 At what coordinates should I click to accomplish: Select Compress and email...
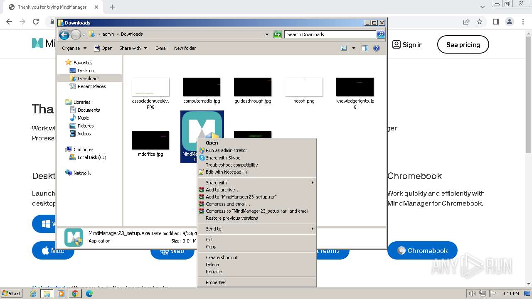tap(256, 204)
